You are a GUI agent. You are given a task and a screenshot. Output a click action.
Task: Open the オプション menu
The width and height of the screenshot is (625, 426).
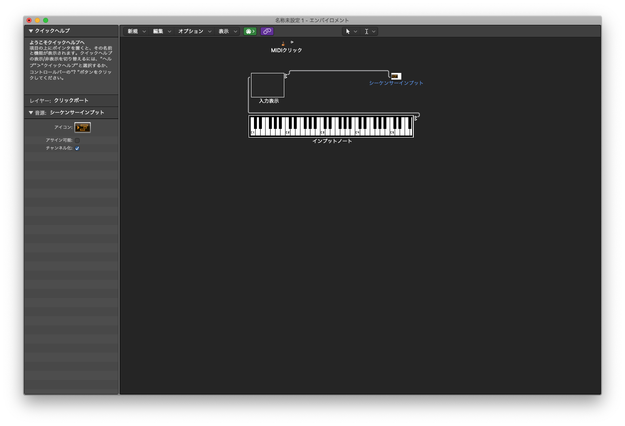[x=194, y=31]
